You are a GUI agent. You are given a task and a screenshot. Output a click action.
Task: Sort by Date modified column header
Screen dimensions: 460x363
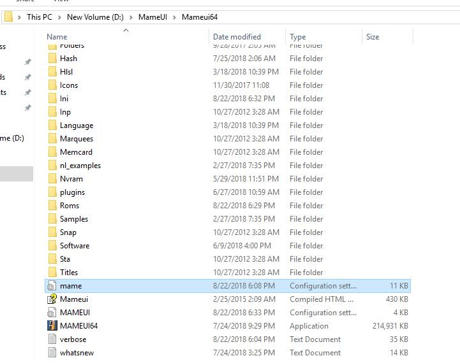click(x=237, y=37)
